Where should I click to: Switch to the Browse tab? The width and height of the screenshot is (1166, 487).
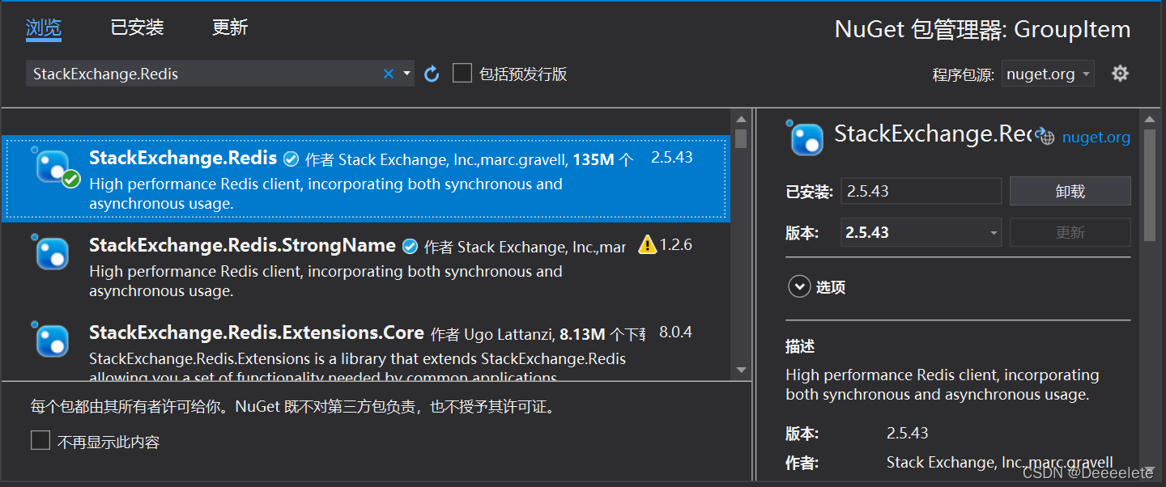[44, 28]
